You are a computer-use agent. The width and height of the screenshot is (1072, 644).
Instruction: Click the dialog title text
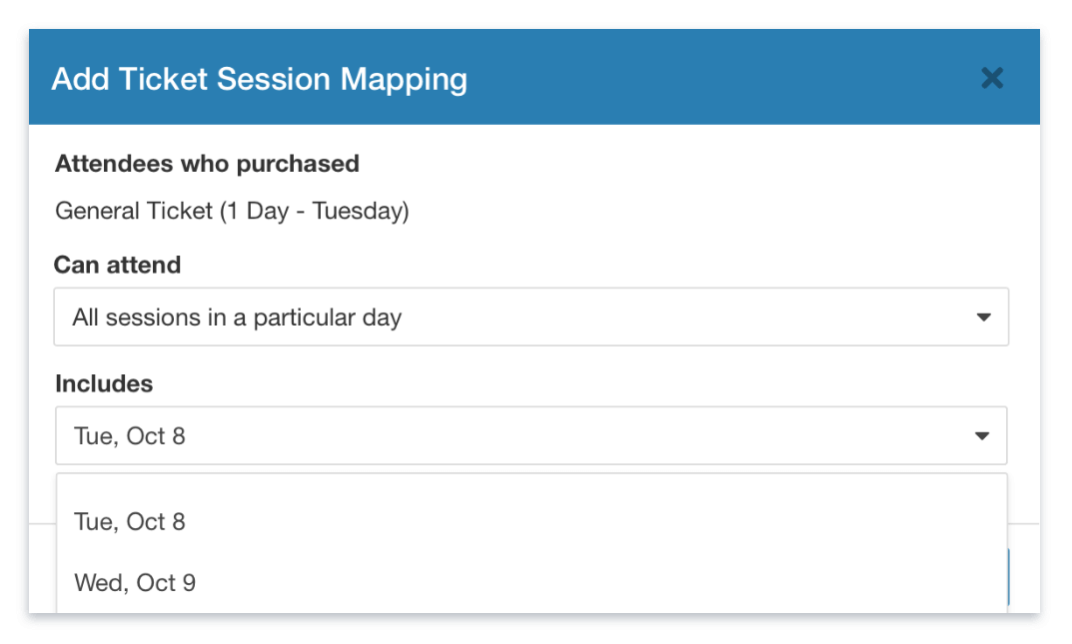[259, 79]
